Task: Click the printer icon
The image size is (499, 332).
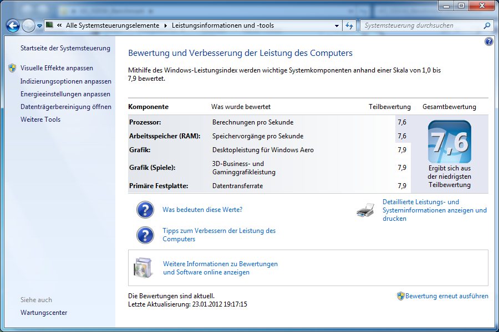Action: click(365, 210)
